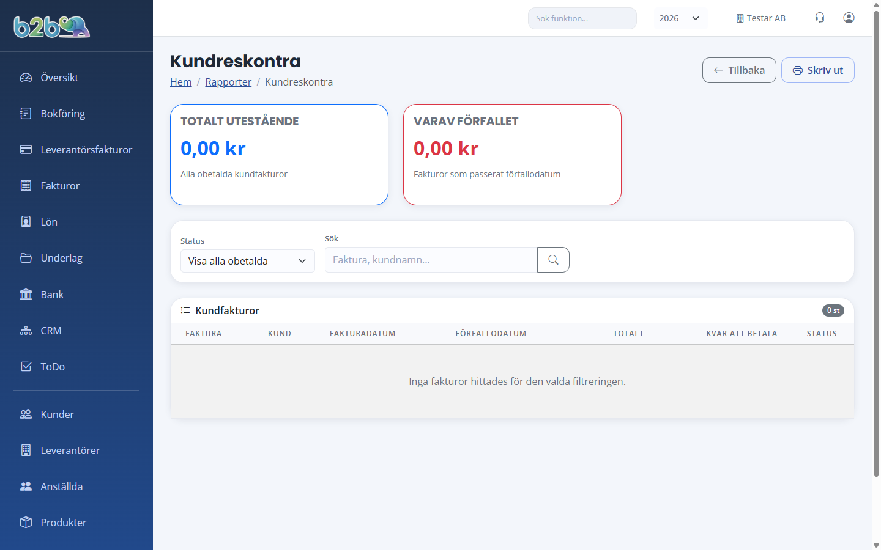
Task: Click KVAR ATT BETALA column header
Action: 742,334
